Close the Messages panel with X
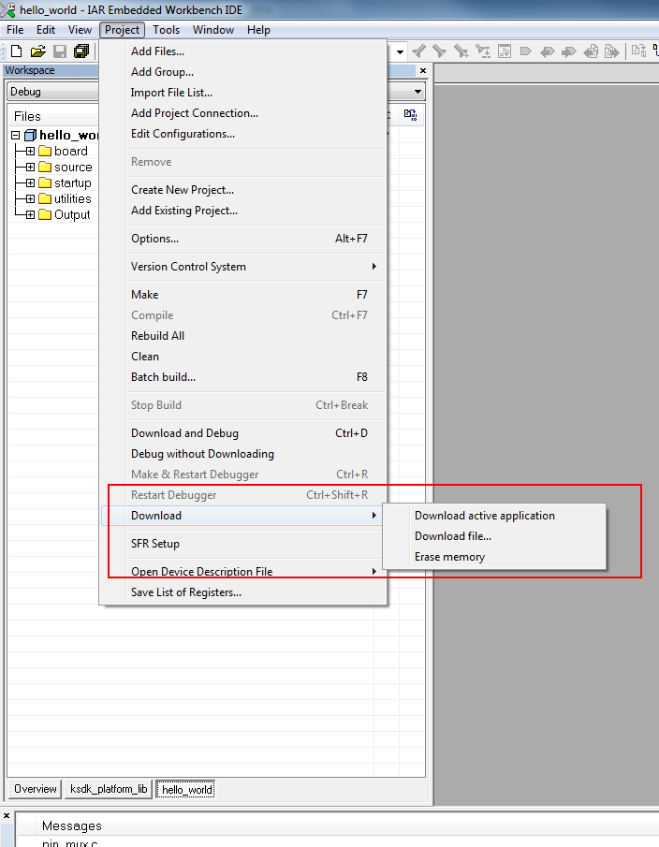 coord(6,816)
